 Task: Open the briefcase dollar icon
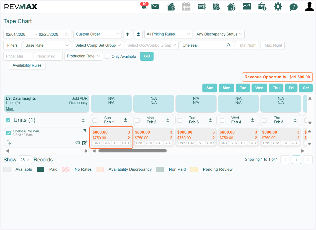pyautogui.click(x=262, y=7)
